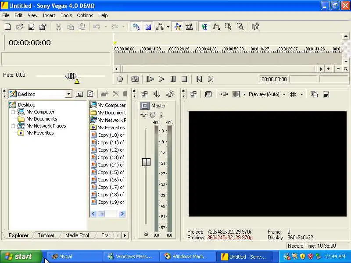Expand My Network Places tree node
The height and width of the screenshot is (263, 351).
pyautogui.click(x=13, y=126)
